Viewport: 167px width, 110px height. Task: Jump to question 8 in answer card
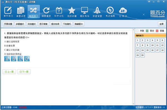[x=143, y=45]
